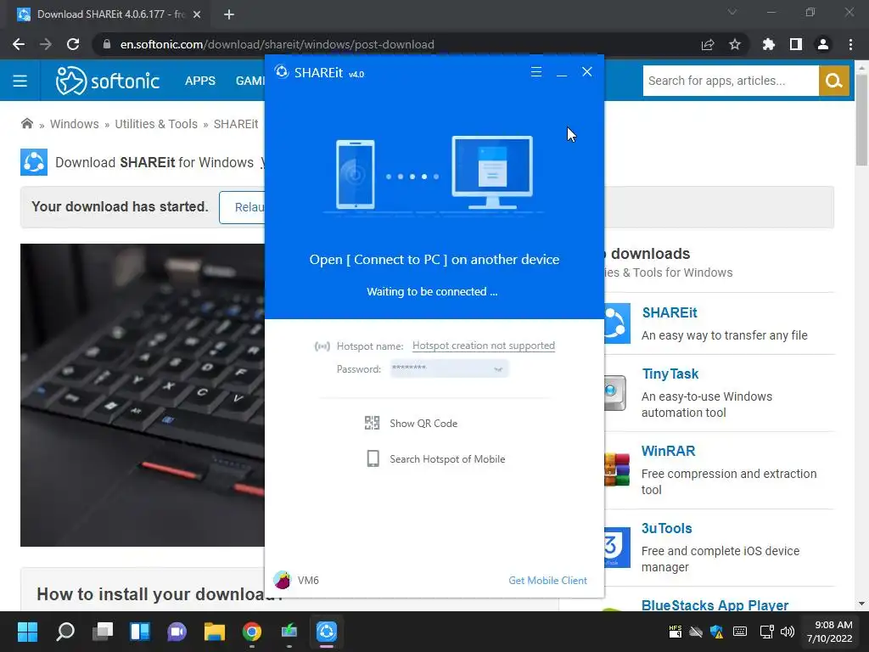Viewport: 869px width, 652px height.
Task: Open SHAREit link in top downloads list
Action: (x=670, y=312)
